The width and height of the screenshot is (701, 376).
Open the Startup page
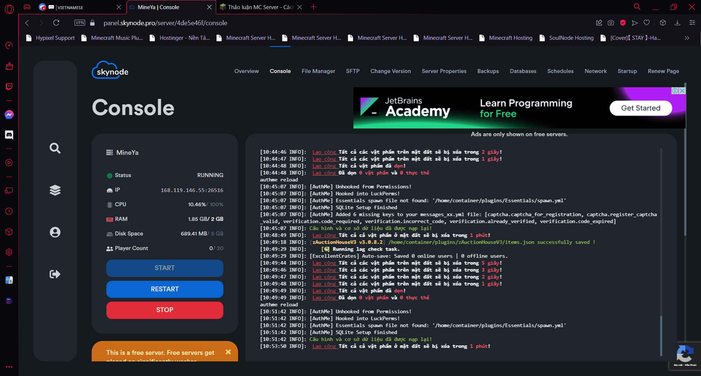tap(627, 71)
